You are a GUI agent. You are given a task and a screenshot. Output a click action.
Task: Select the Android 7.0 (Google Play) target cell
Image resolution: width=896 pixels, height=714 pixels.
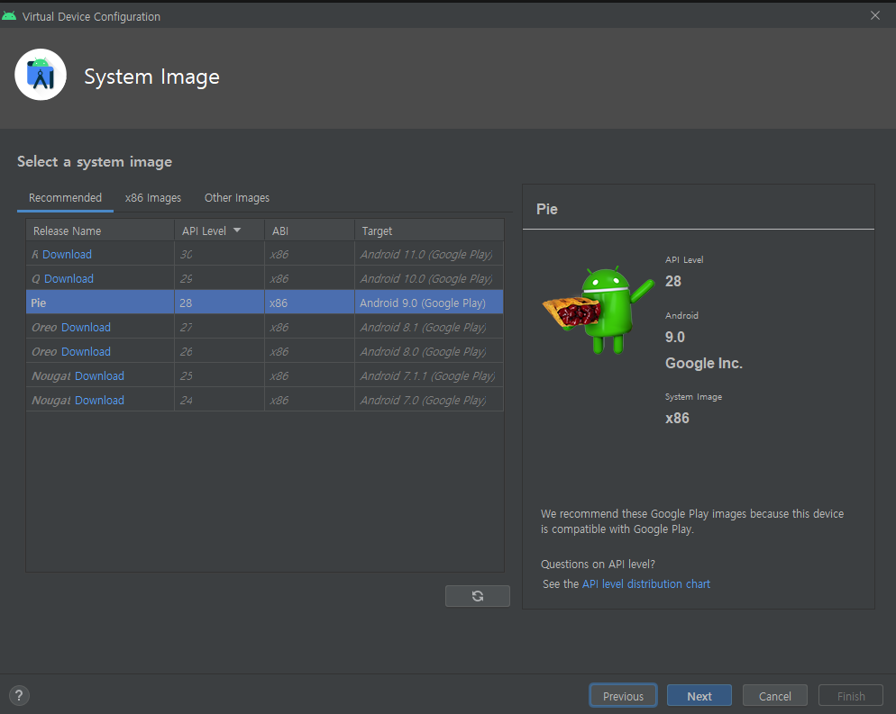click(x=429, y=400)
